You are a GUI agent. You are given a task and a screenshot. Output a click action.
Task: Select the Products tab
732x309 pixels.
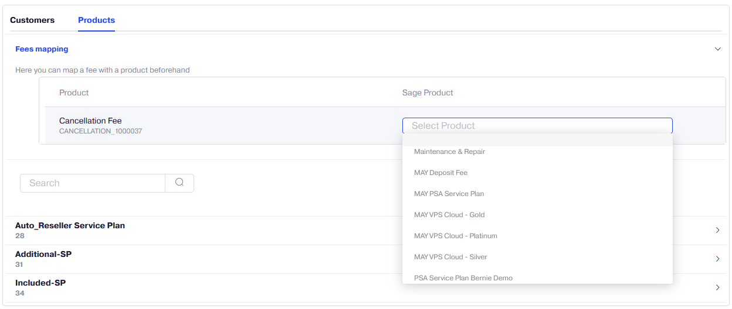click(x=96, y=20)
